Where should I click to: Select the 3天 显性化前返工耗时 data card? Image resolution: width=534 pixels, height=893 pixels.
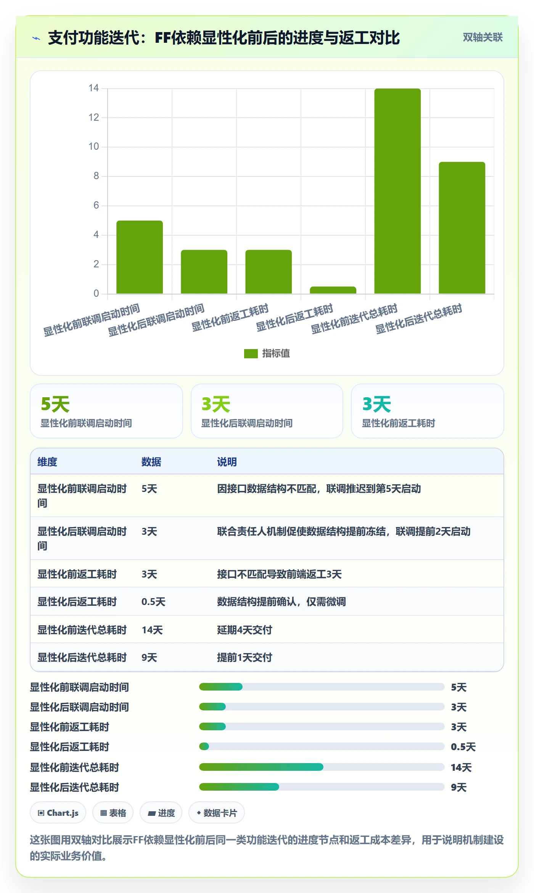[428, 411]
